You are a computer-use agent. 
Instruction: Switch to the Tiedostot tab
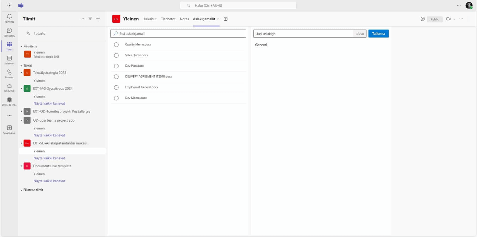(x=168, y=19)
